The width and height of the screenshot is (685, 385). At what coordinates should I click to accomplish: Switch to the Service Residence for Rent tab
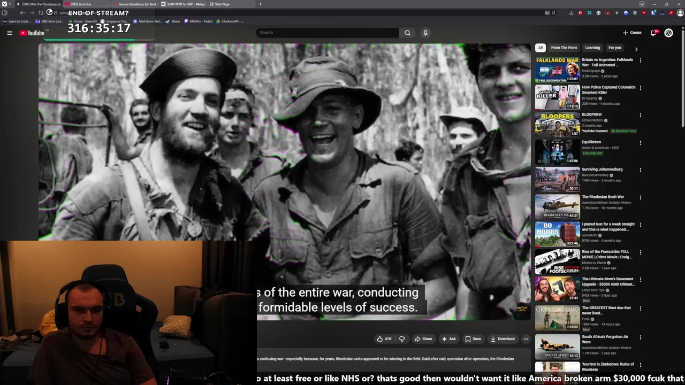tap(134, 4)
